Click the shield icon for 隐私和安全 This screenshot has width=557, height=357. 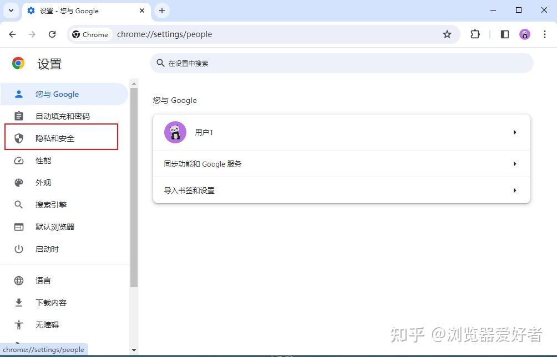(19, 138)
